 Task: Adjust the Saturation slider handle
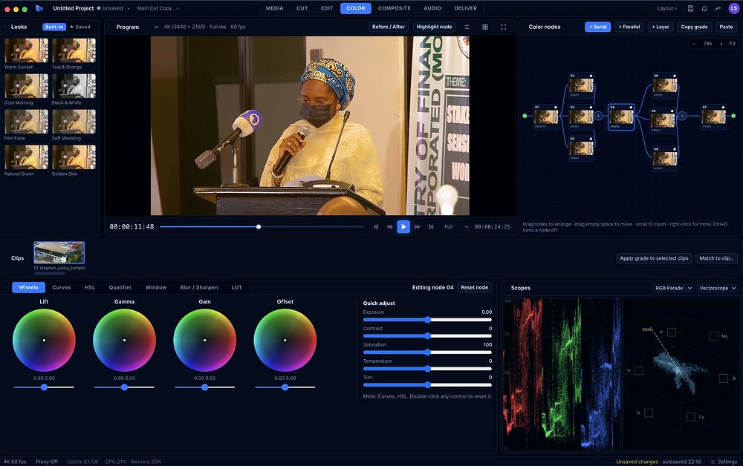click(427, 352)
